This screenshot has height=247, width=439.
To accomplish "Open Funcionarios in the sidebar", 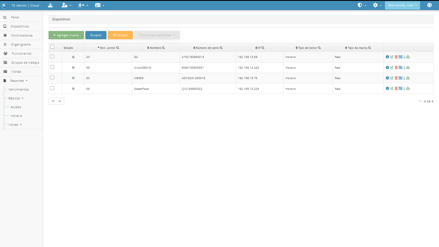I will [x=21, y=54].
